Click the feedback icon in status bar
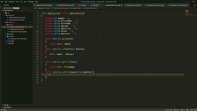The width and height of the screenshot is (197, 111). point(195,110)
